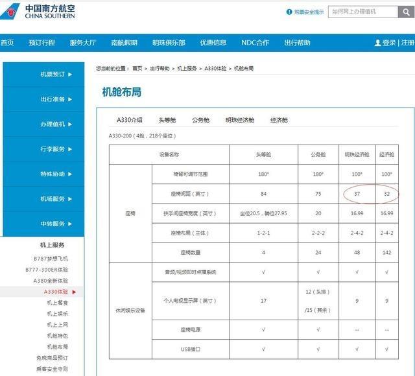Click the China Southern logo
This screenshot has height=376, width=415.
(x=38, y=12)
